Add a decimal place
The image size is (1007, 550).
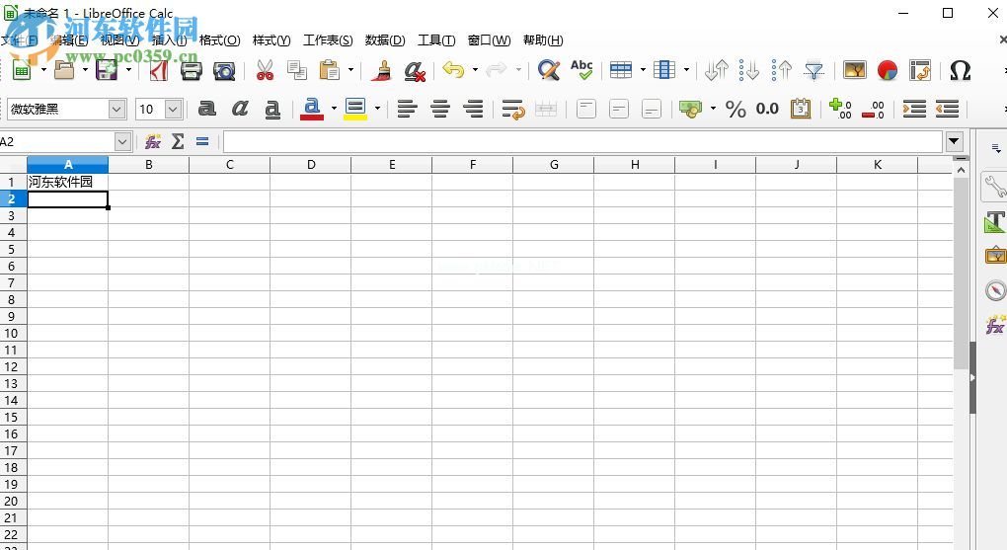[x=840, y=109]
